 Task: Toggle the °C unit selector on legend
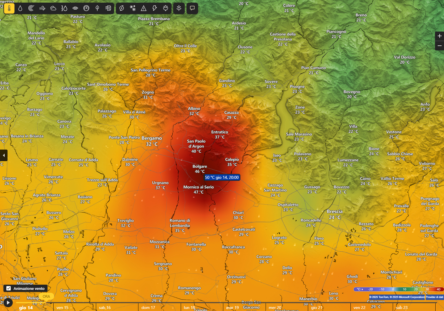360,289
